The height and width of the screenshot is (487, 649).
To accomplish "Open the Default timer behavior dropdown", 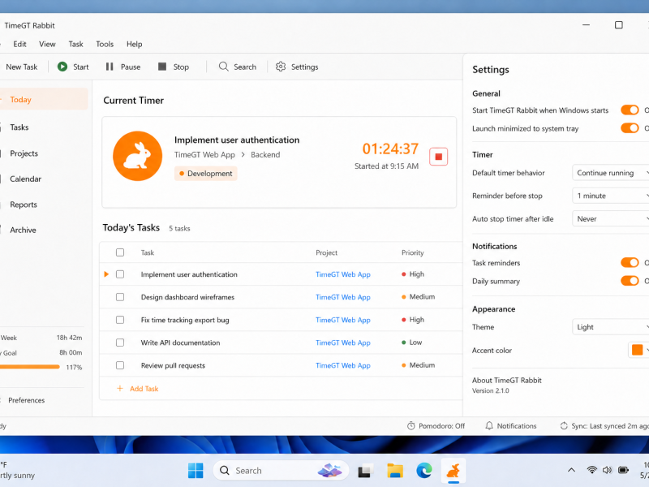I will point(611,173).
